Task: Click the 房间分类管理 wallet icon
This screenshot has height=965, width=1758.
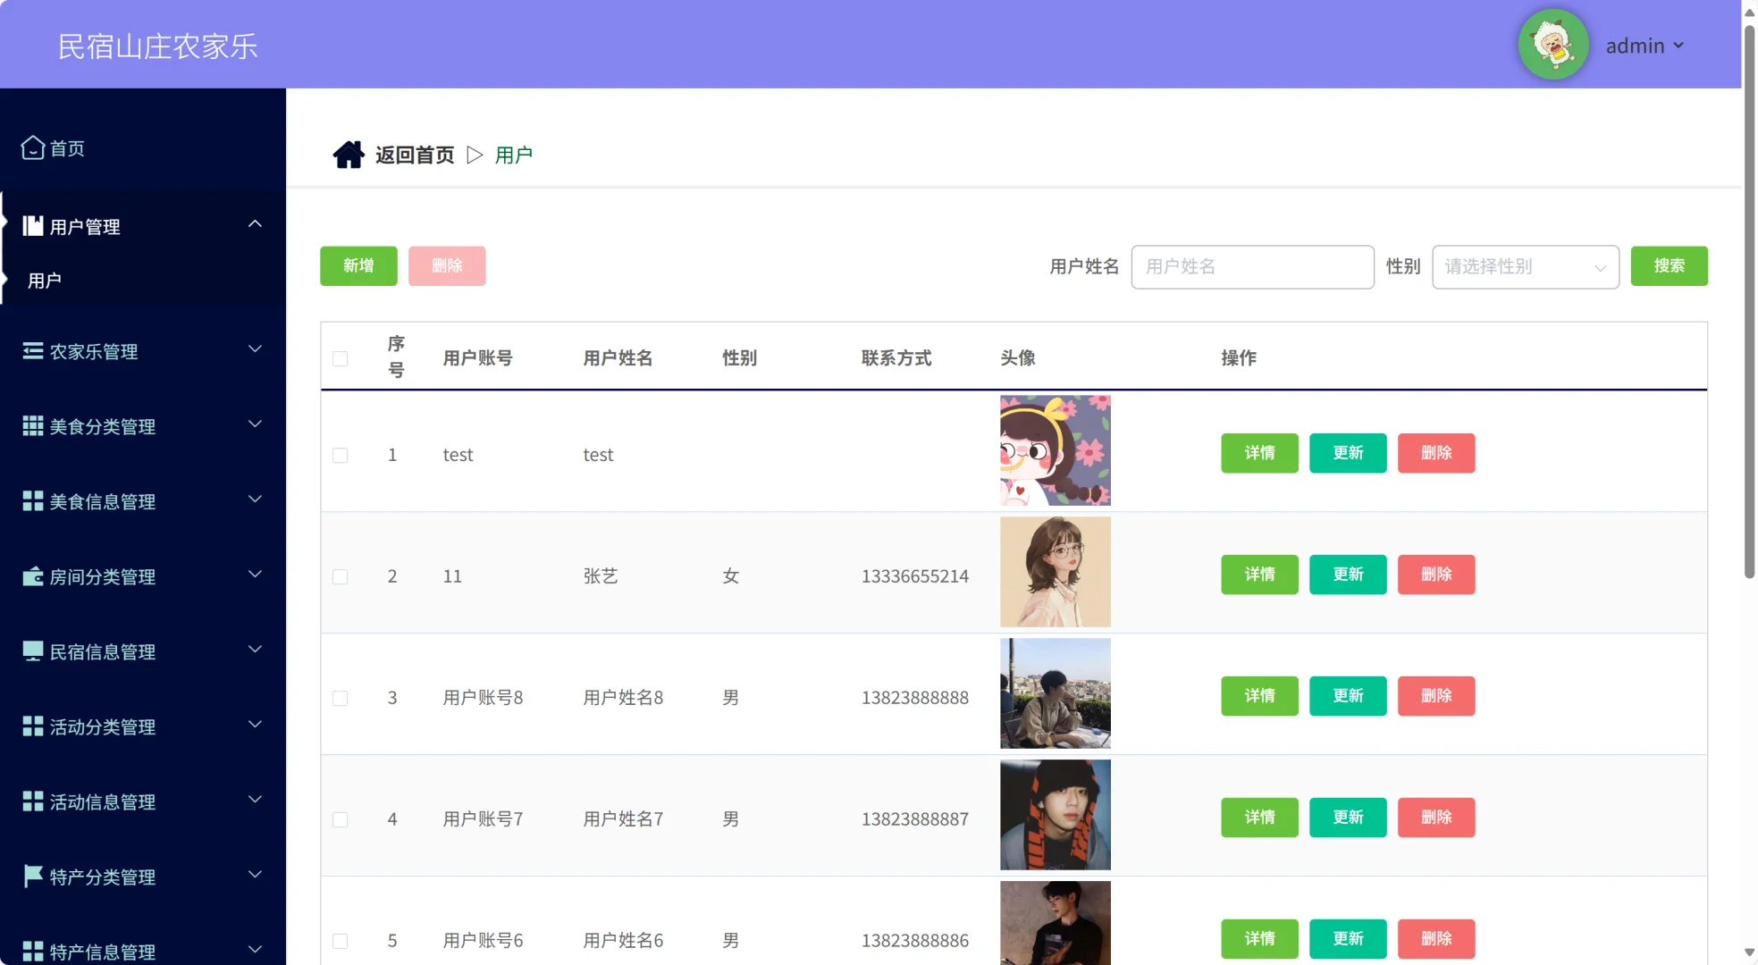Action: [x=33, y=576]
